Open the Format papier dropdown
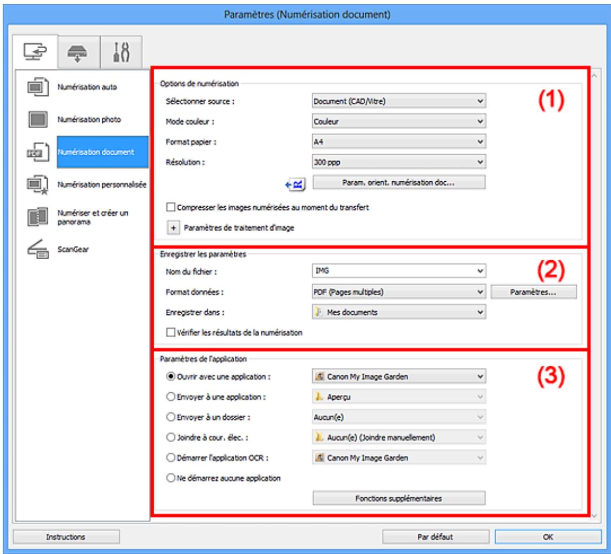Viewport: 611px width, 554px height. [x=399, y=141]
